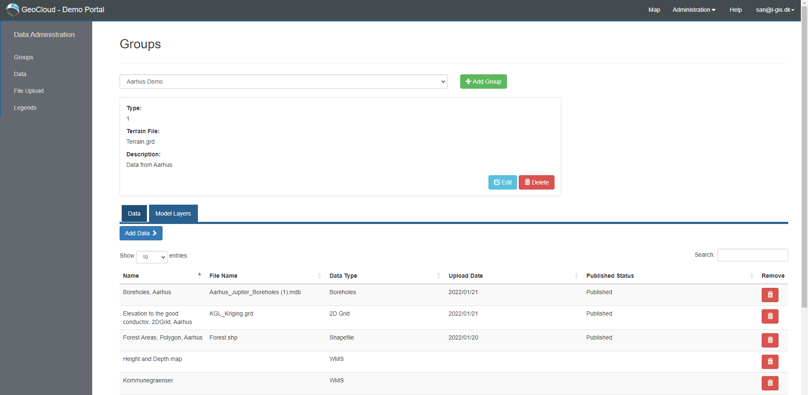Select the Data tab

(x=134, y=213)
